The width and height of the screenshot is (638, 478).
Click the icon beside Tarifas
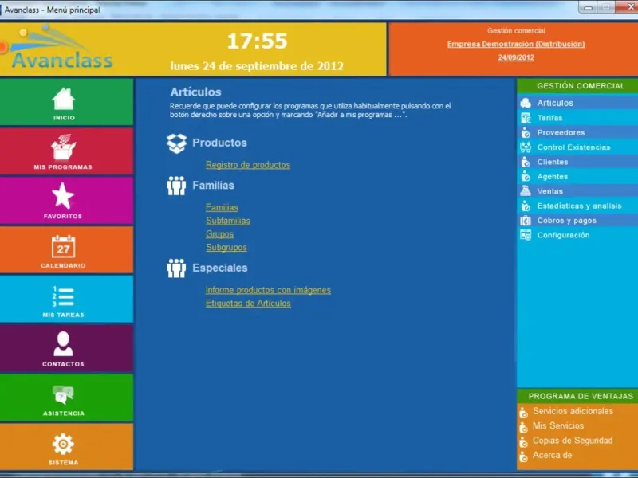coord(526,118)
